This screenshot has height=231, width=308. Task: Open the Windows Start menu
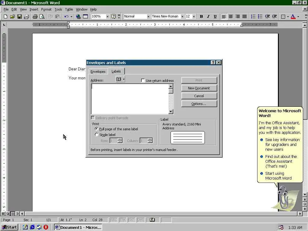[9, 227]
